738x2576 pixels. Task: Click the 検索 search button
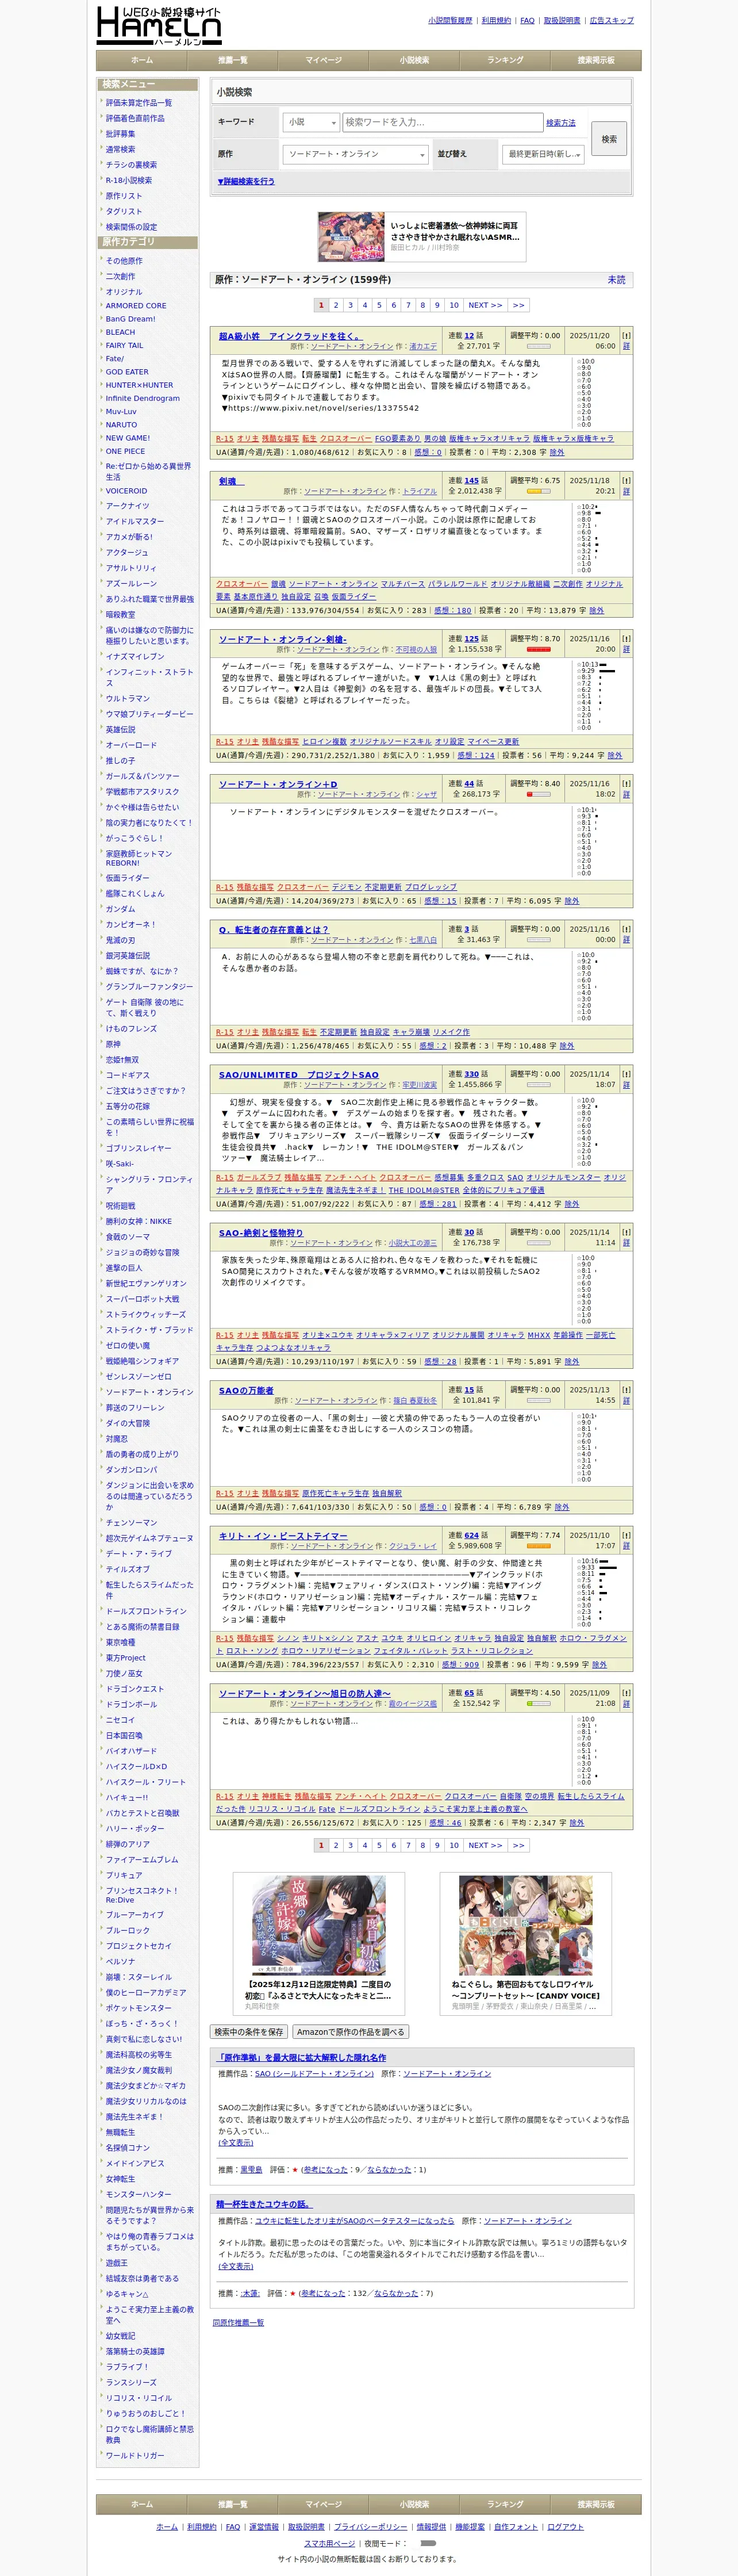[609, 139]
